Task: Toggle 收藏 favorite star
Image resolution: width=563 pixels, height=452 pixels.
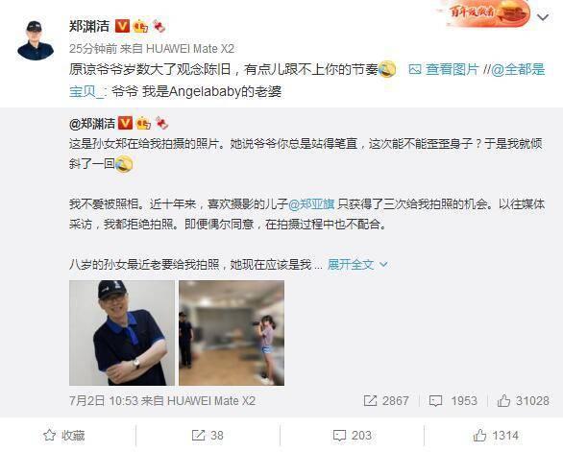Action: 64,435
